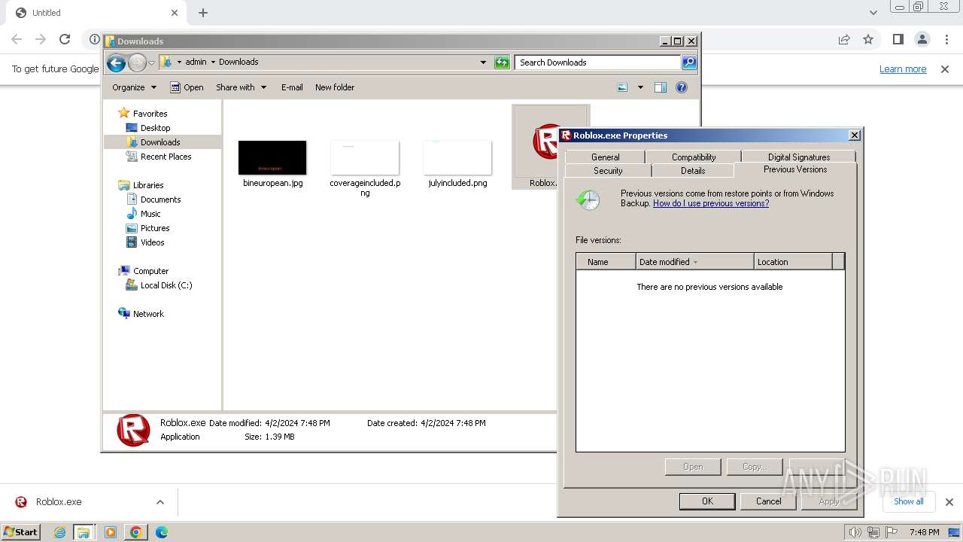
Task: Click the Search Downloads magnifier icon
Action: click(x=689, y=62)
